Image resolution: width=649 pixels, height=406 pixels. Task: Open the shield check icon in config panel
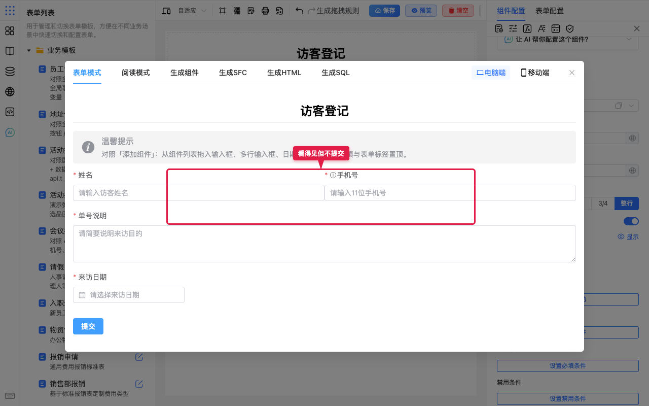[x=570, y=28]
